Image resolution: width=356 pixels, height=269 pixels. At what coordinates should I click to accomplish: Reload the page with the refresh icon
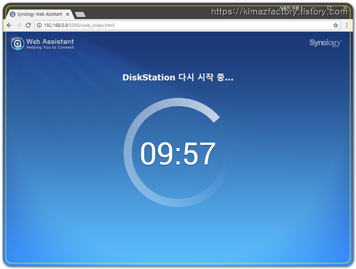pos(28,25)
